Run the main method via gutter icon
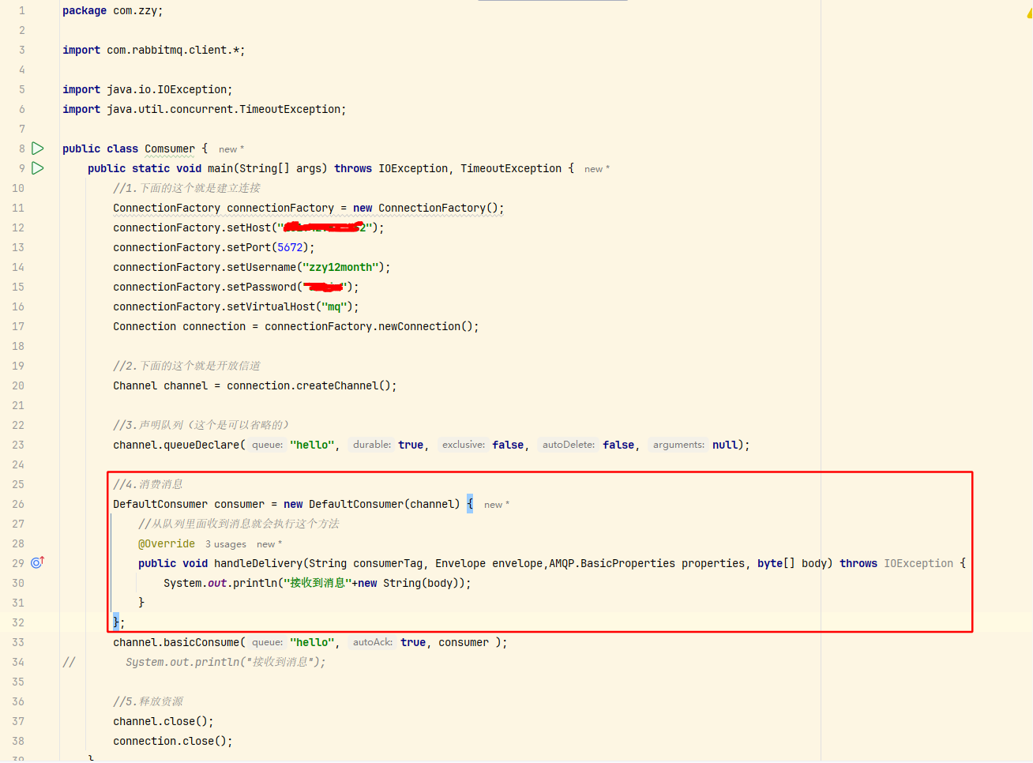Screen dimensions: 1033x763 click(37, 168)
